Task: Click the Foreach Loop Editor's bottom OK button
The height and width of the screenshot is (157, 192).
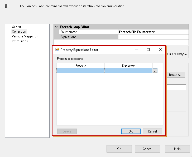Action: click(x=119, y=149)
